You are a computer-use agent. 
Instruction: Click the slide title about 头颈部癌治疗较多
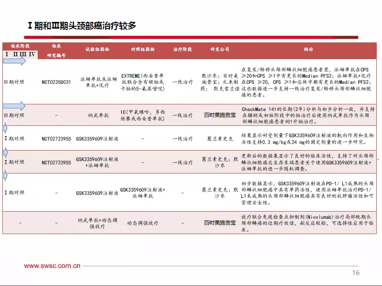82,25
